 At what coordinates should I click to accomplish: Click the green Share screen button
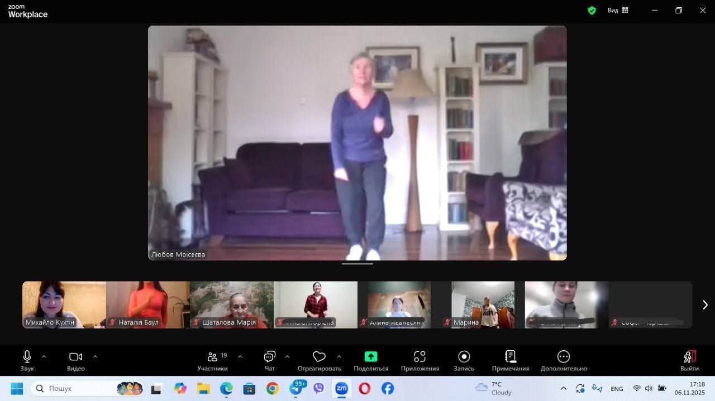tap(371, 357)
